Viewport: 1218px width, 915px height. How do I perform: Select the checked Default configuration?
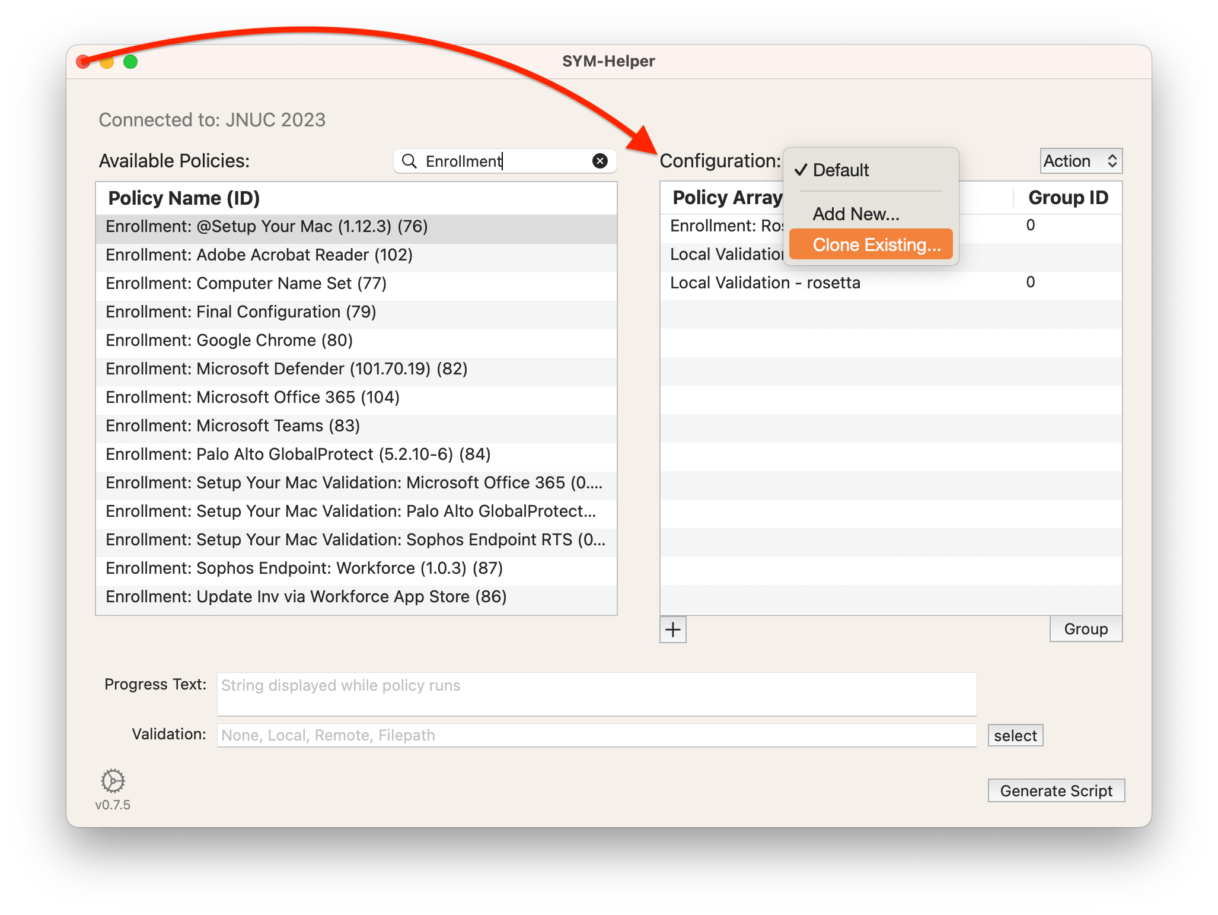pos(840,170)
